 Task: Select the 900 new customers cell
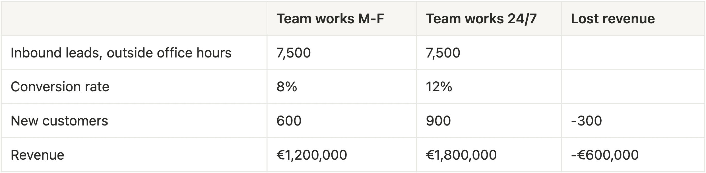[489, 121]
